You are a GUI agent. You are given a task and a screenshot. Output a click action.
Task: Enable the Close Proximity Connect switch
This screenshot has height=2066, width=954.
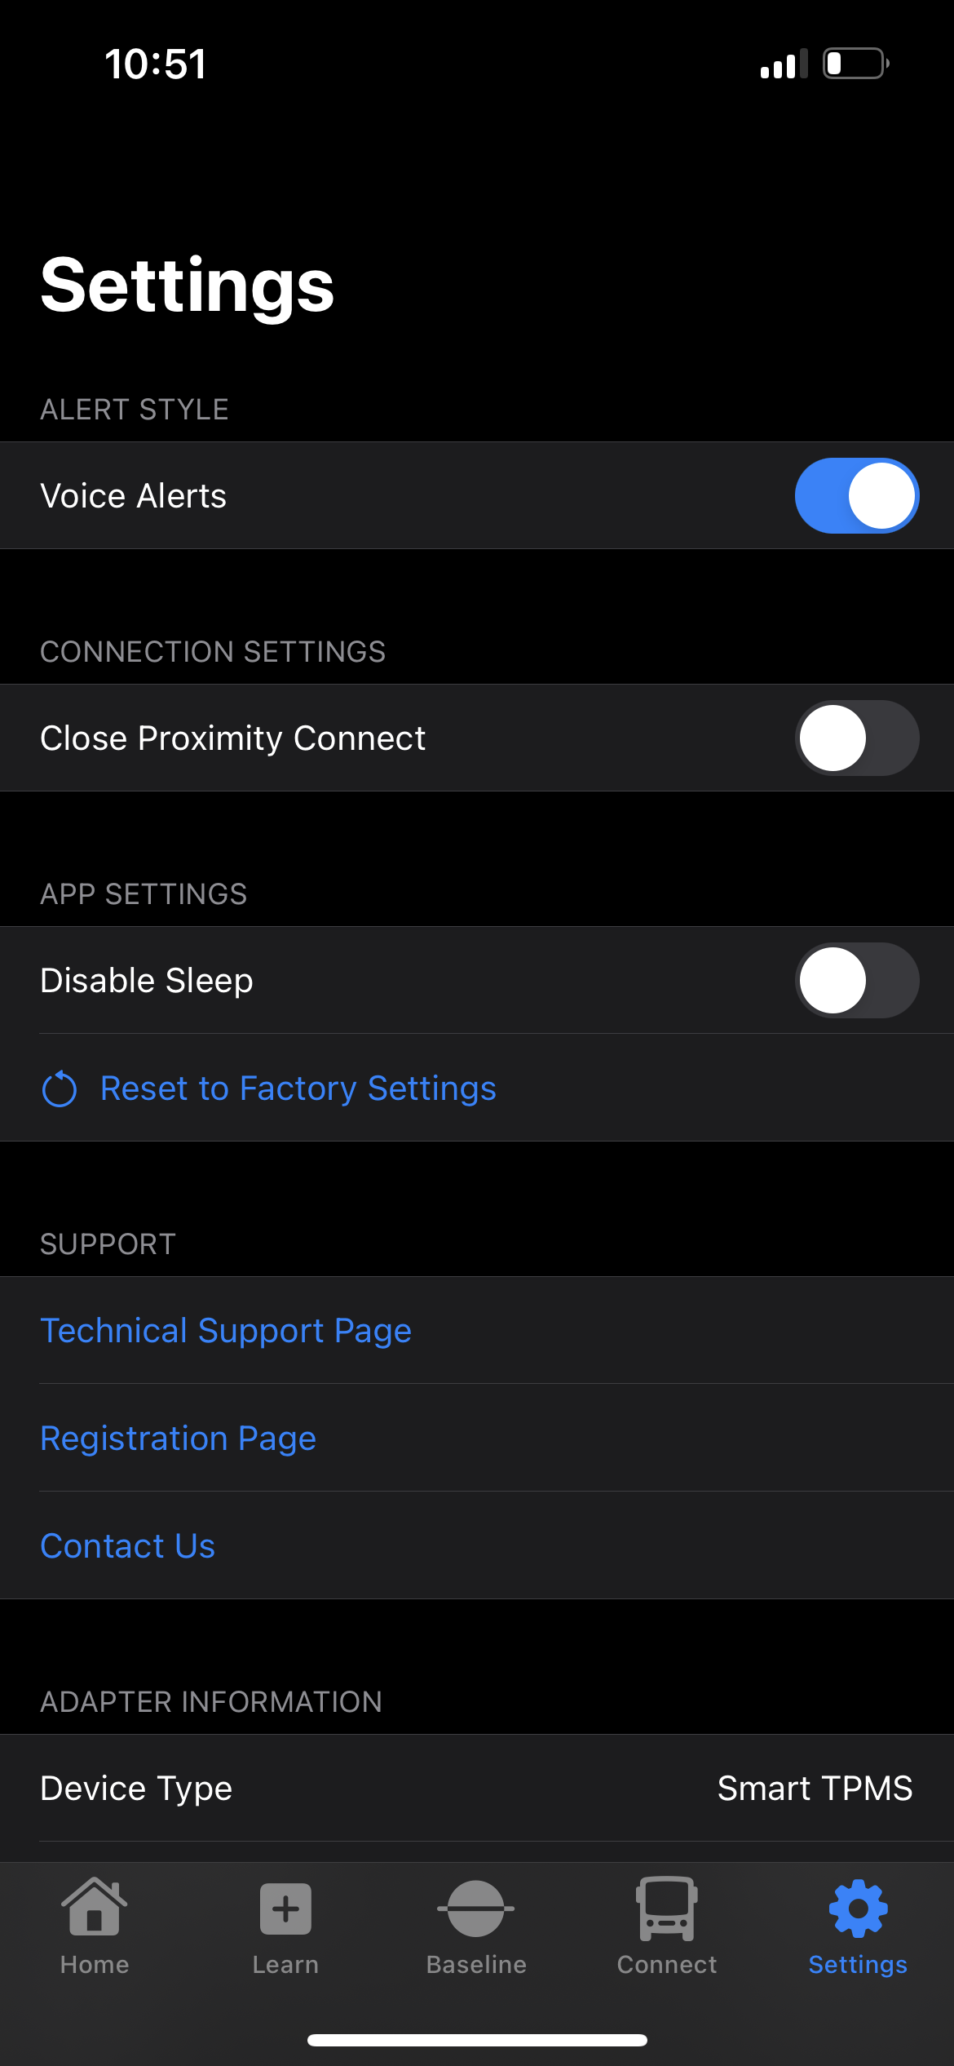(x=857, y=738)
